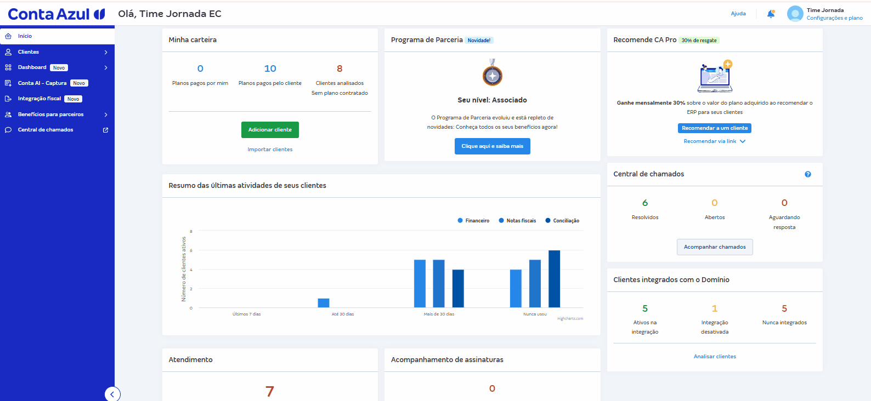The image size is (871, 401).
Task: Click the '6' Resolvidos count
Action: [x=645, y=203]
